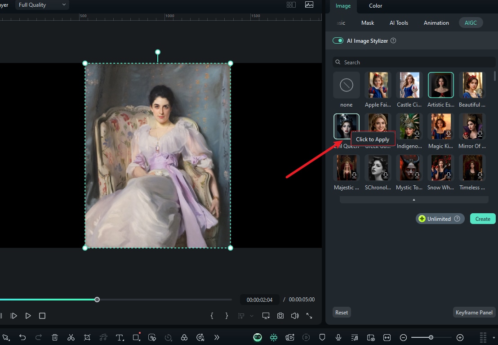Open the speed control tool

coord(169,337)
